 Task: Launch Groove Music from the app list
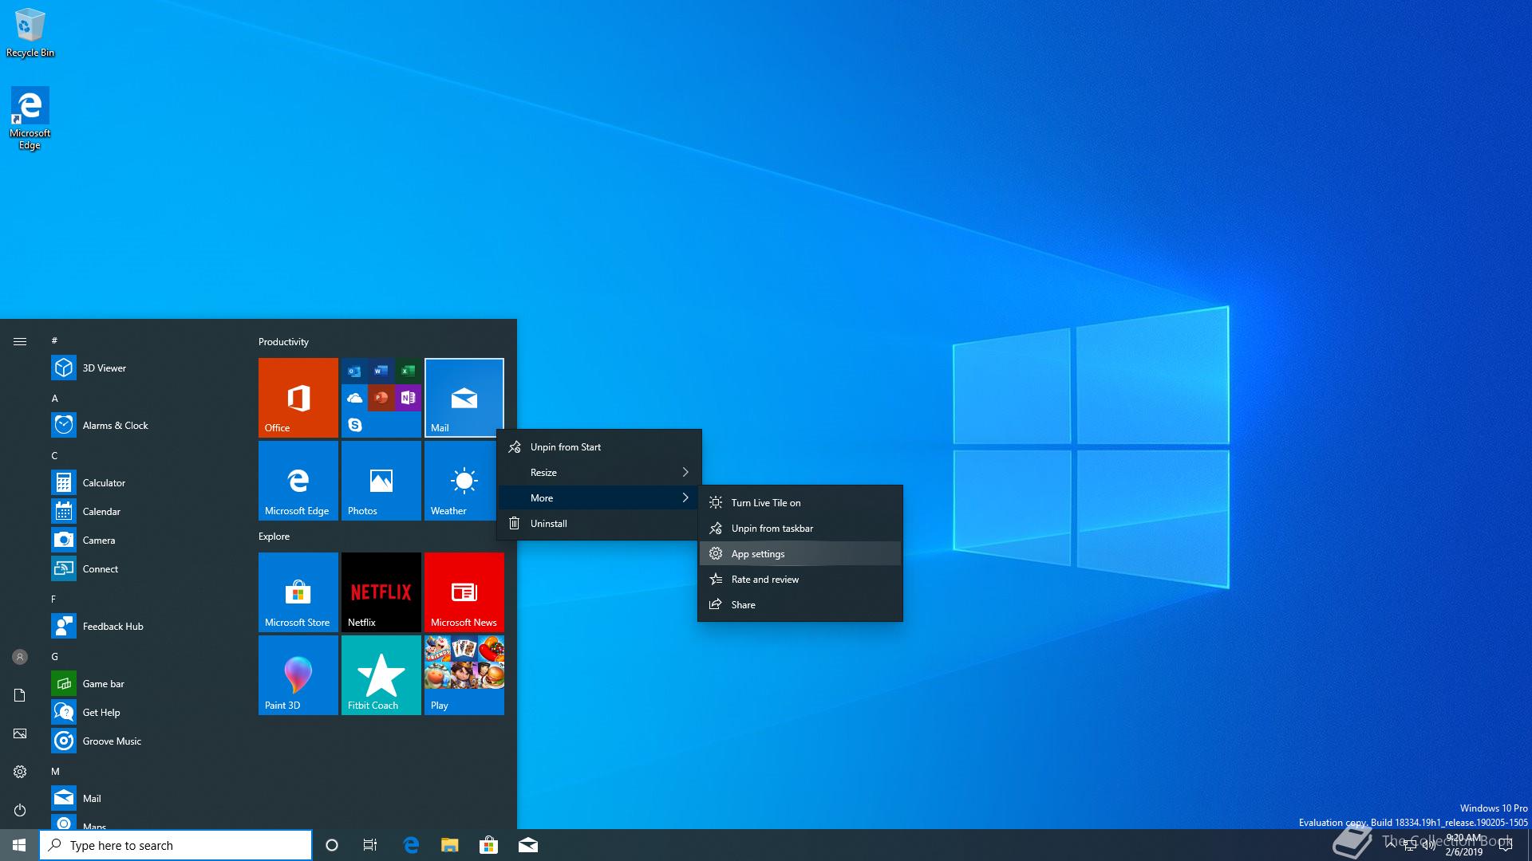point(147,741)
